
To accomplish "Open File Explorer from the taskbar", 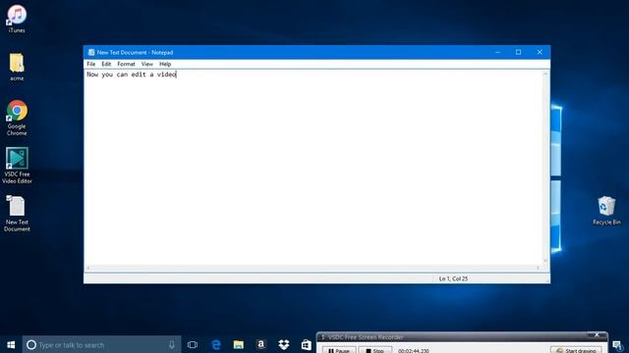I will point(238,344).
